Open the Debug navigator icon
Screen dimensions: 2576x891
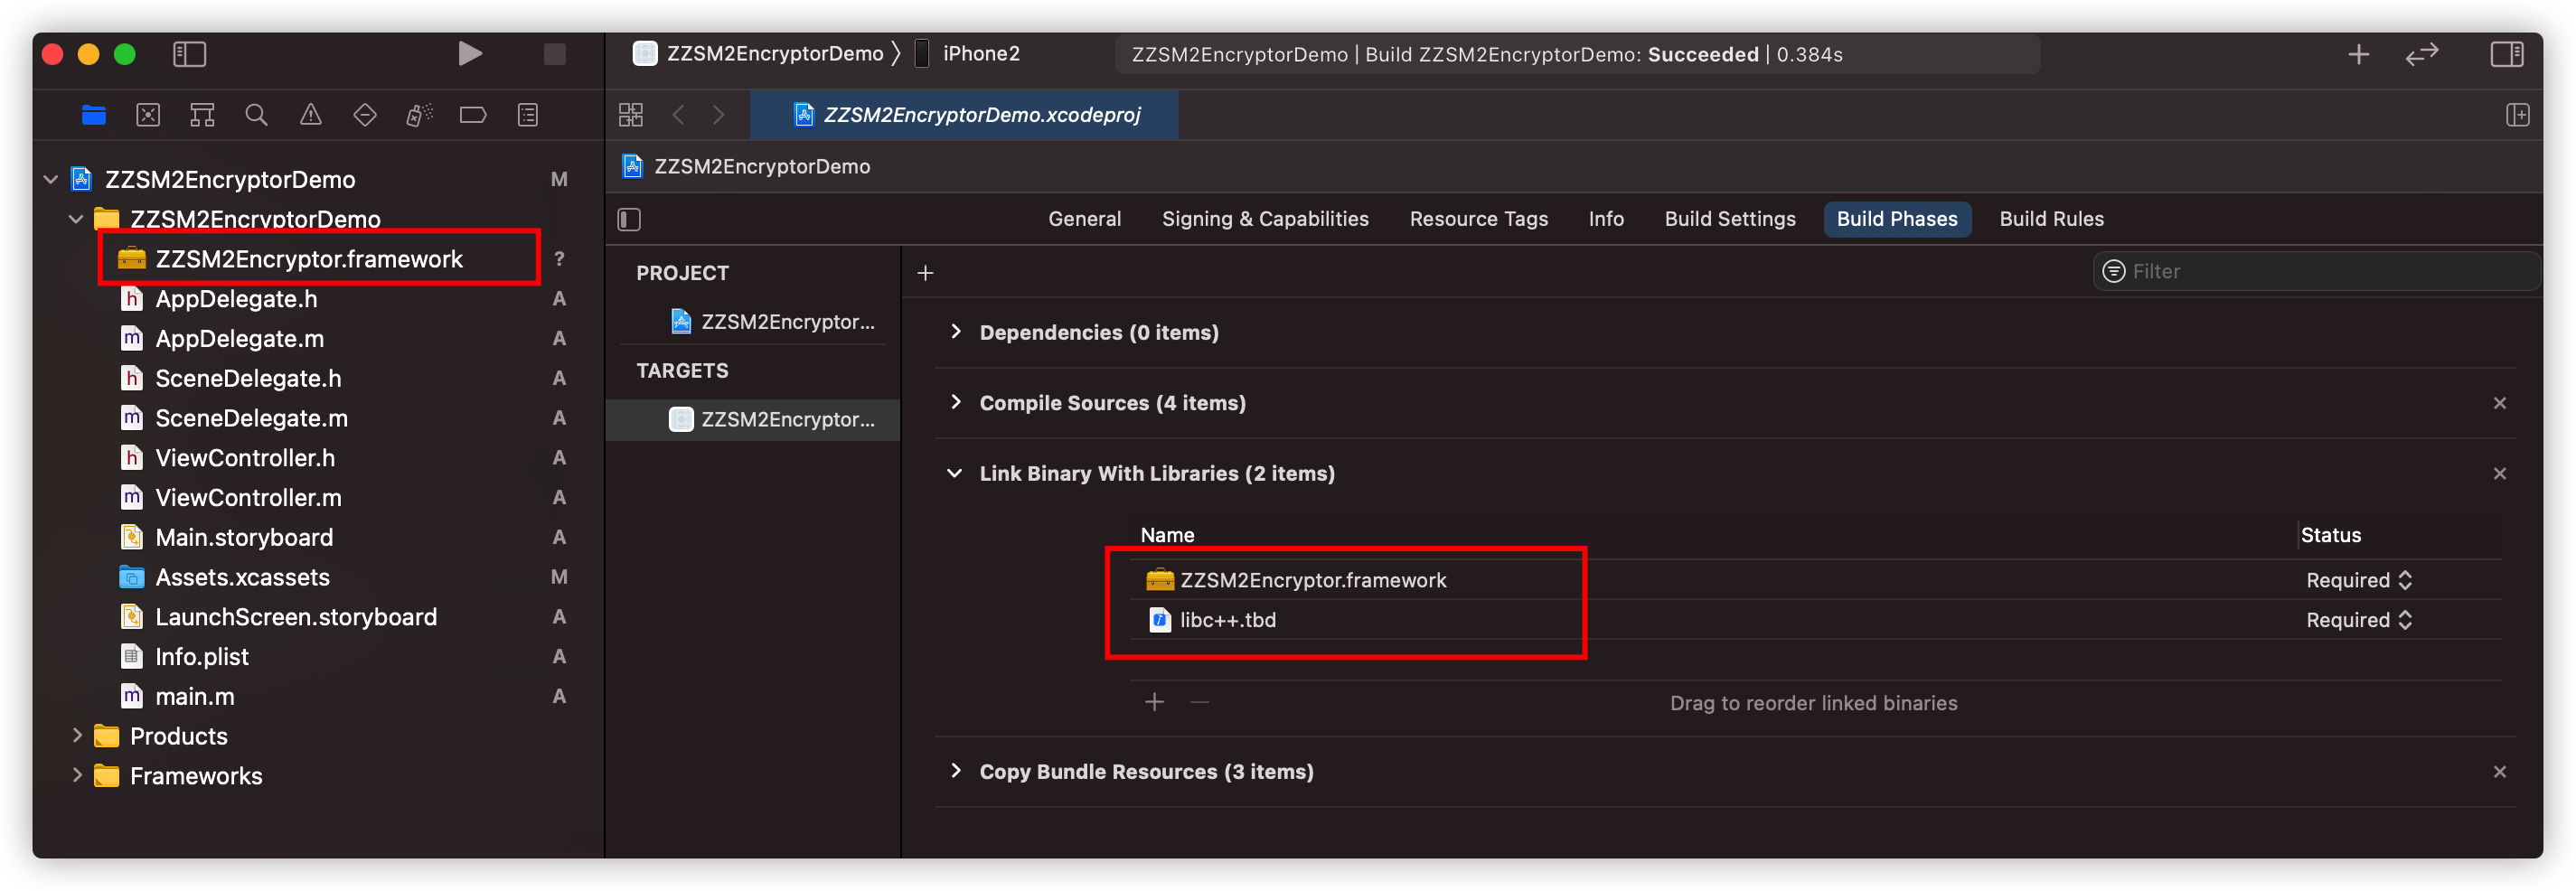(x=419, y=115)
